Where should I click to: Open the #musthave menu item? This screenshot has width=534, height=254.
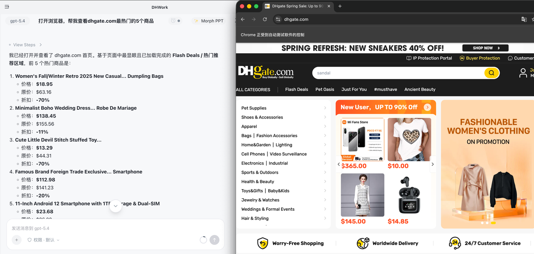pyautogui.click(x=385, y=89)
